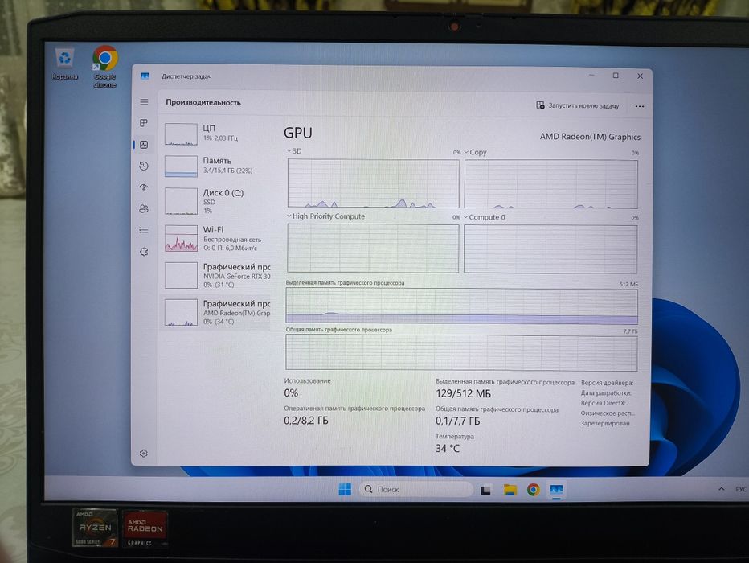749x563 pixels.
Task: Click the dedicated GPU memory graph
Action: (x=461, y=306)
